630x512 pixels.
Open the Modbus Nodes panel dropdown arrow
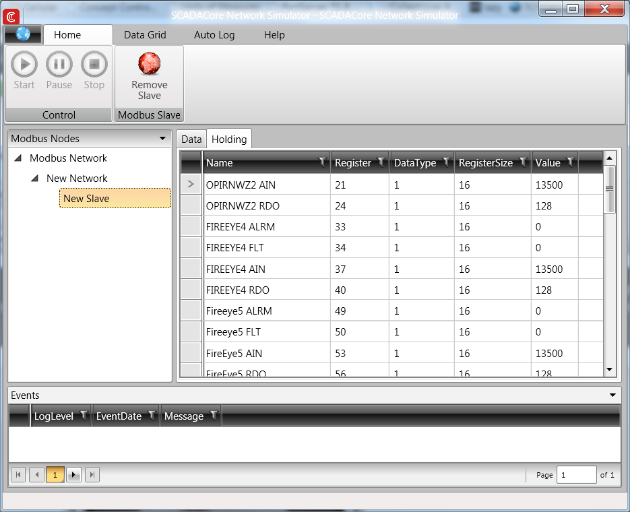162,139
